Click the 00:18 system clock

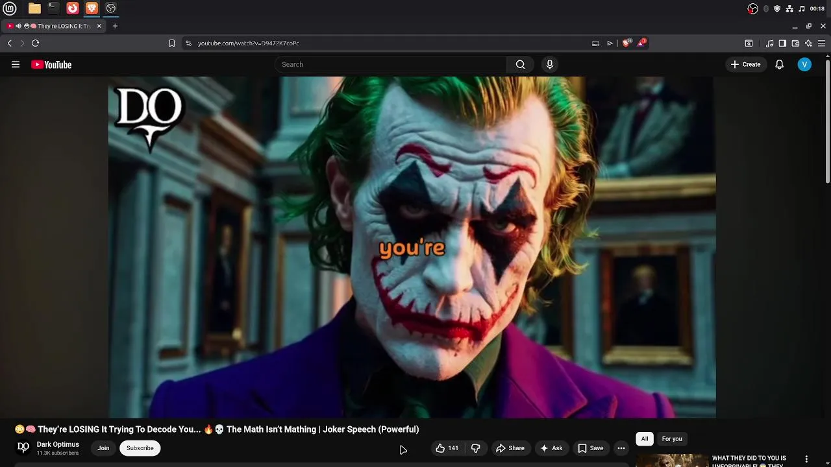pyautogui.click(x=817, y=8)
